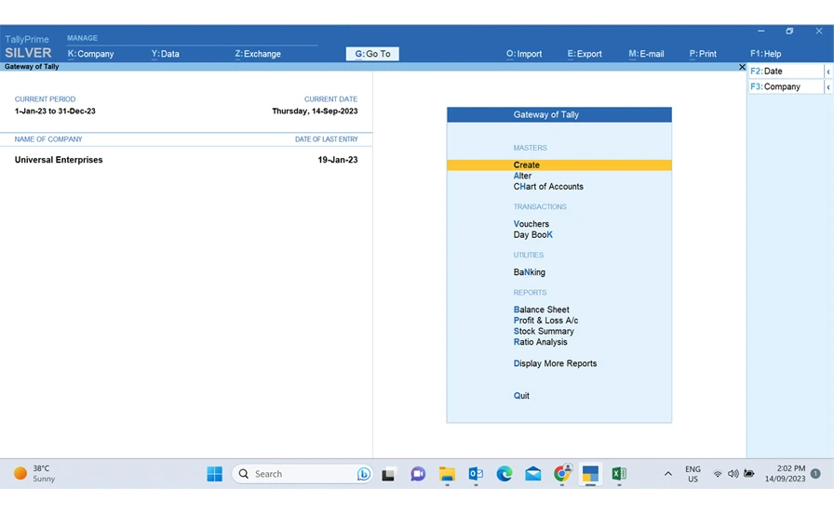Open the clock showing 2:02 PM
The width and height of the screenshot is (834, 513).
coord(786,474)
